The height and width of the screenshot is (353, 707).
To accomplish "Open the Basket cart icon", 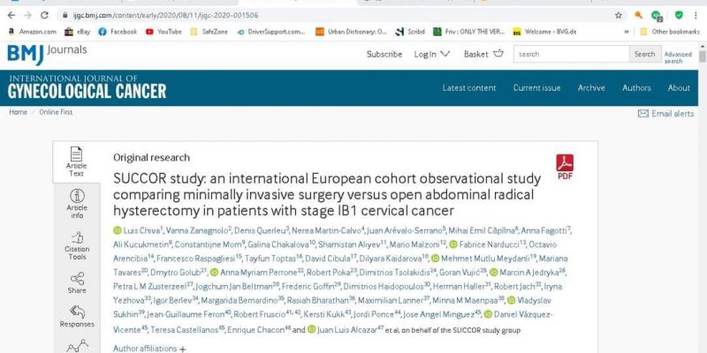I will (x=498, y=54).
